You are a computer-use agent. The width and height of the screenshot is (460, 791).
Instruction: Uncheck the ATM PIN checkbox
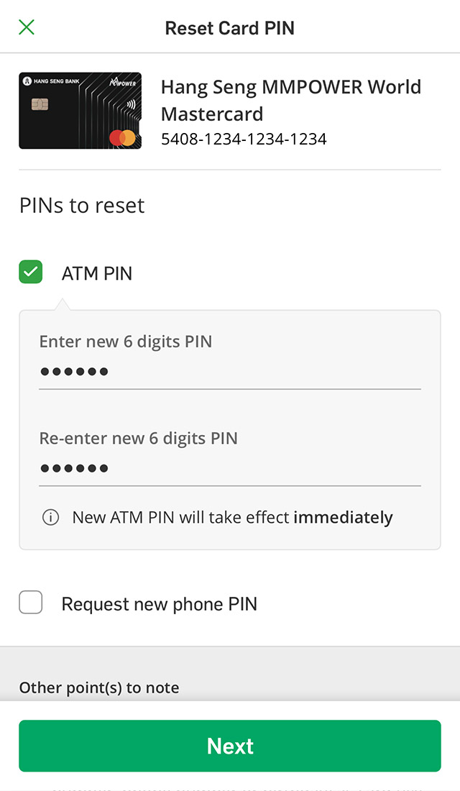point(31,273)
